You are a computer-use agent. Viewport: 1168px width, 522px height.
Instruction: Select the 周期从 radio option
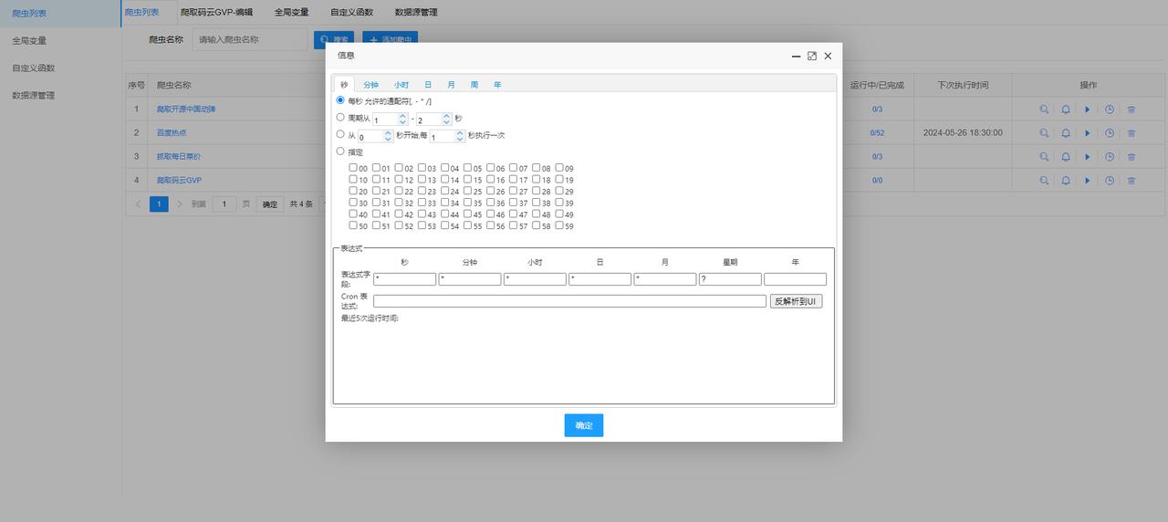point(340,117)
